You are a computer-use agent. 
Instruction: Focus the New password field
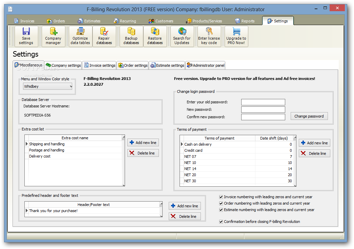[263, 109]
